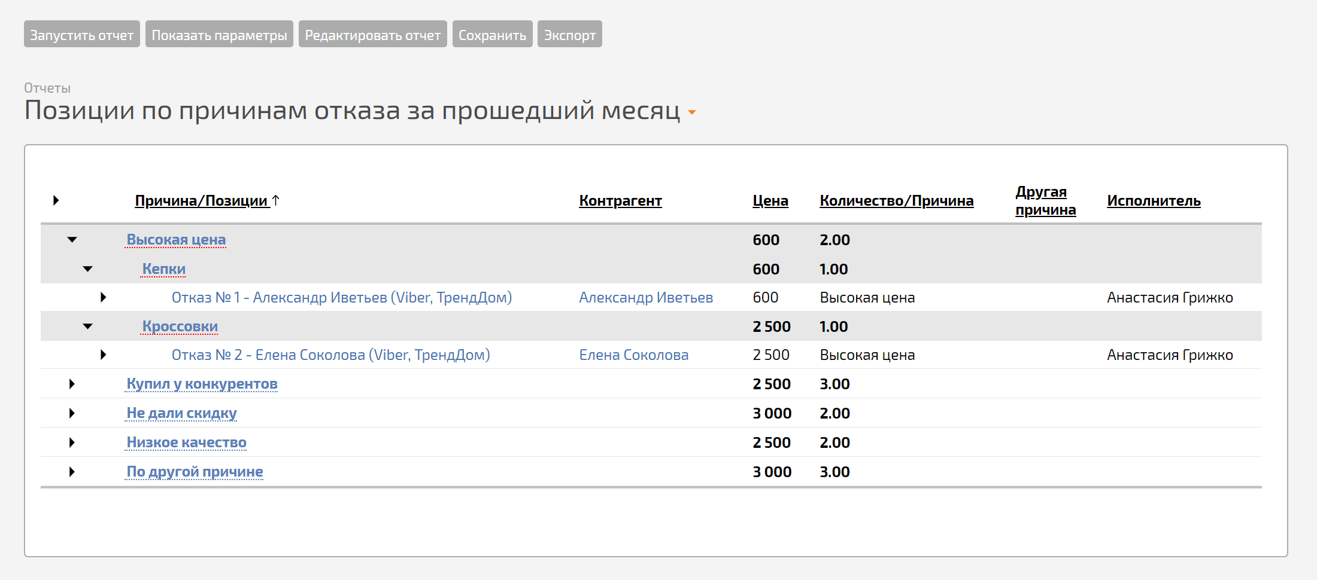Open Отказ № 2 - Елена Соколова

click(x=330, y=355)
